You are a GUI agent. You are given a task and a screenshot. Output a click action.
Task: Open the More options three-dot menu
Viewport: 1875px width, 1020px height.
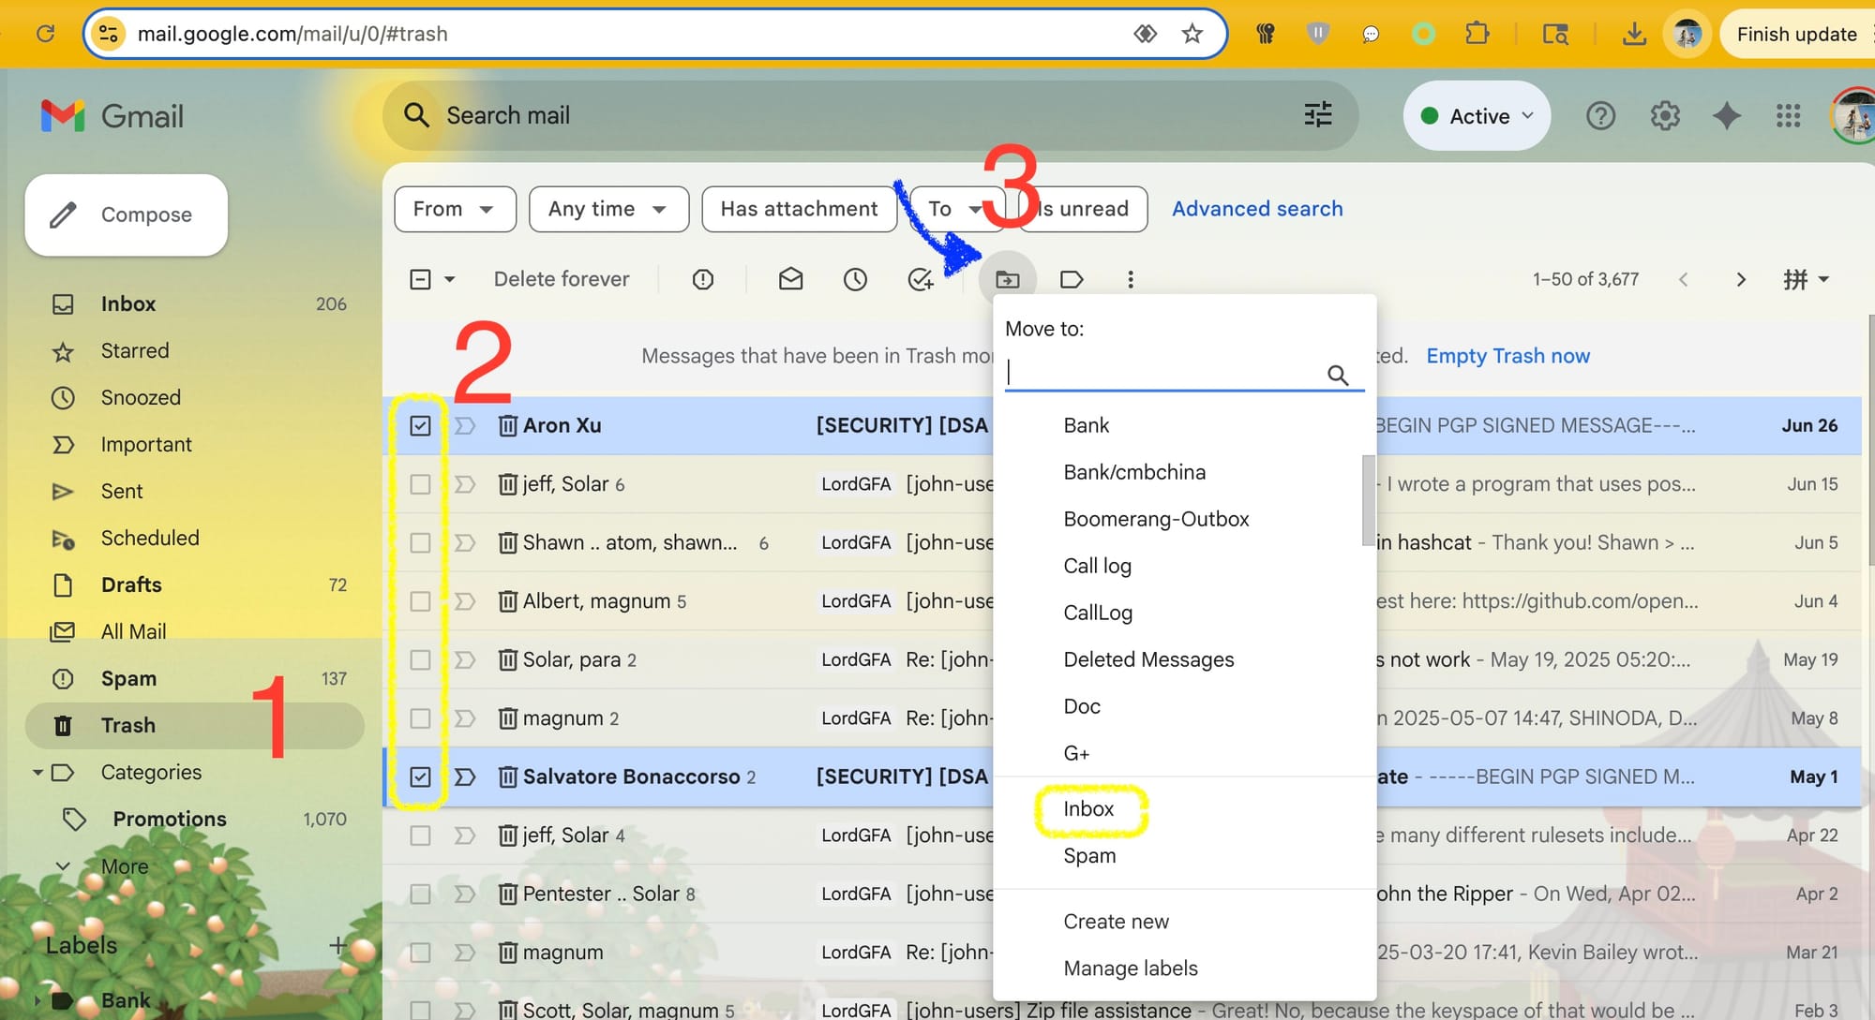[1131, 279]
